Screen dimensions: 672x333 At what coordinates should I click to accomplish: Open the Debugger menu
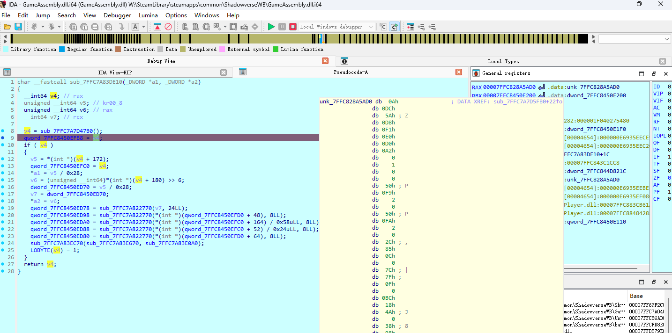[x=117, y=15]
